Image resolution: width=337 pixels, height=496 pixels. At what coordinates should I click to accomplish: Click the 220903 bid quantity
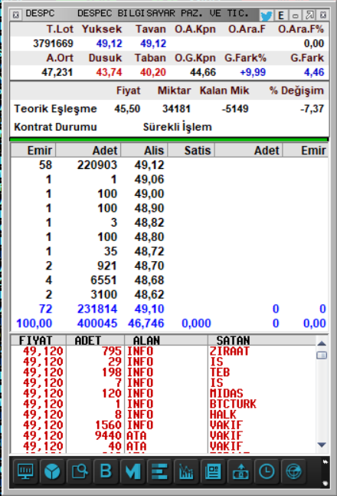point(97,165)
